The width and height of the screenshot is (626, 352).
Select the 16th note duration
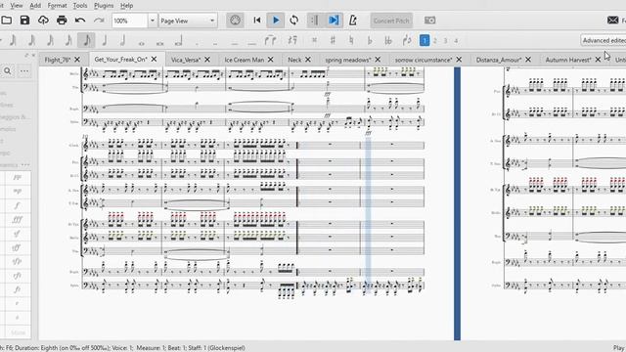68,40
